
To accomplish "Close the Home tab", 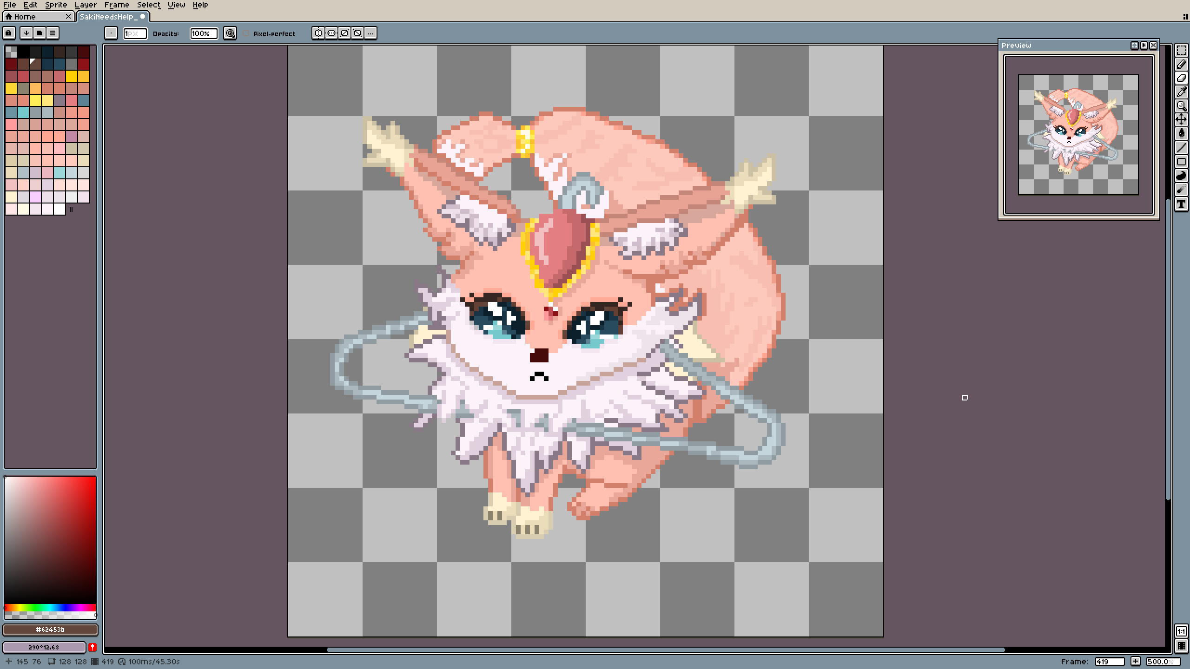I will pyautogui.click(x=69, y=17).
